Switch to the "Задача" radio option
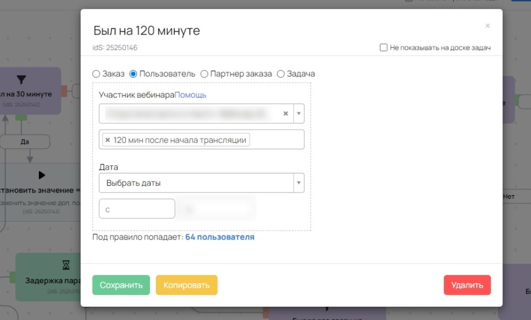This screenshot has height=320, width=531. (281, 74)
